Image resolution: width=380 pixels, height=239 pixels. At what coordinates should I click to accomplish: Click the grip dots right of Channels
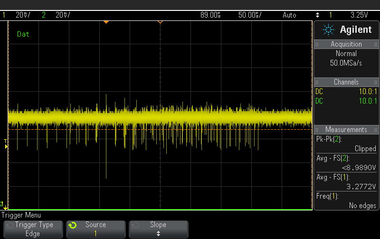[x=376, y=82]
